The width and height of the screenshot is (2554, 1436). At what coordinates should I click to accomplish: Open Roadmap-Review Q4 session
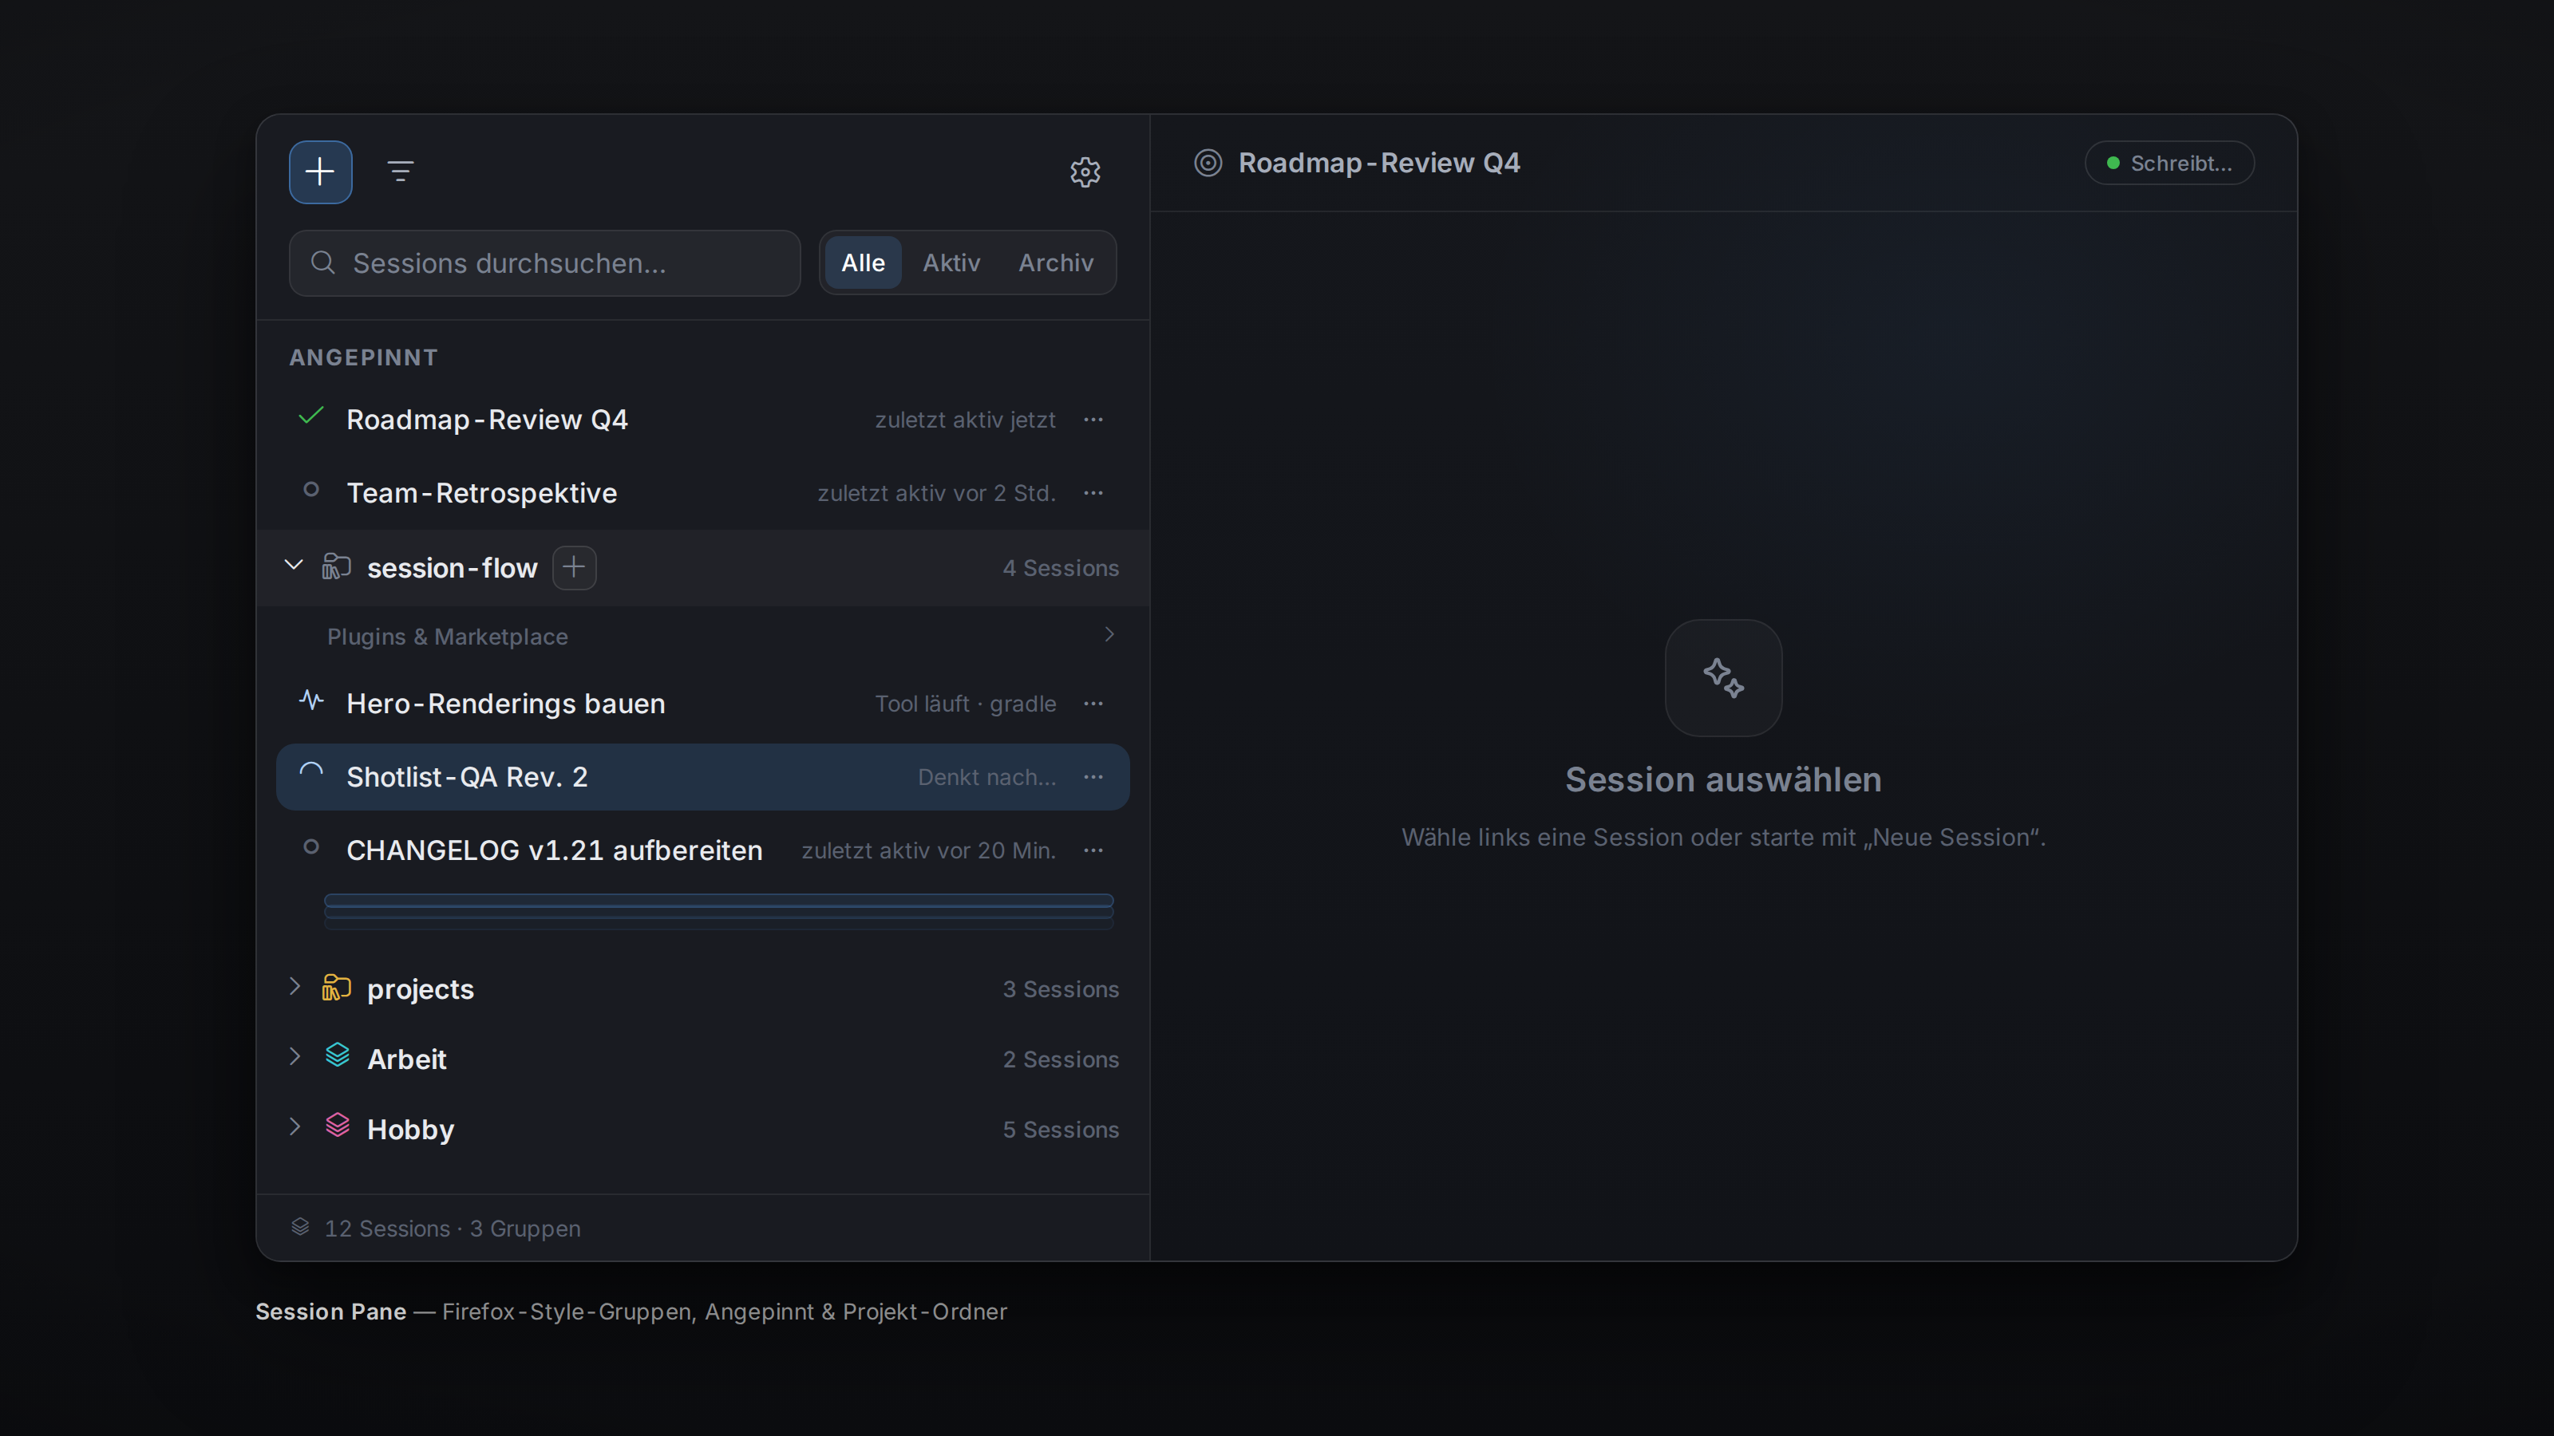703,419
